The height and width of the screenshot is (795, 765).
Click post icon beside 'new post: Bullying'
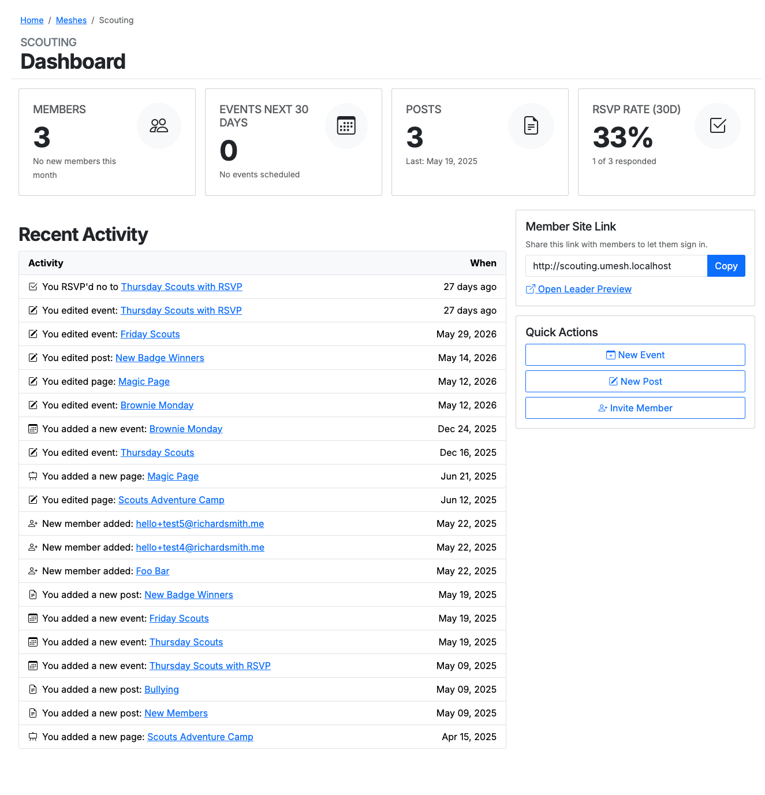click(33, 689)
